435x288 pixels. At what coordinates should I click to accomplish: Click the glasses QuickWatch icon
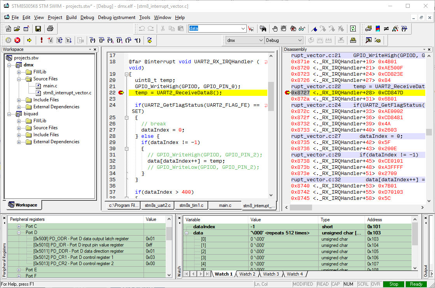[x=302, y=29]
